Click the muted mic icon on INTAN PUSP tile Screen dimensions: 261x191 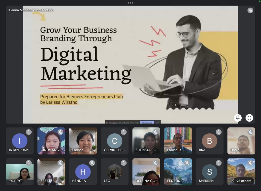click(29, 132)
